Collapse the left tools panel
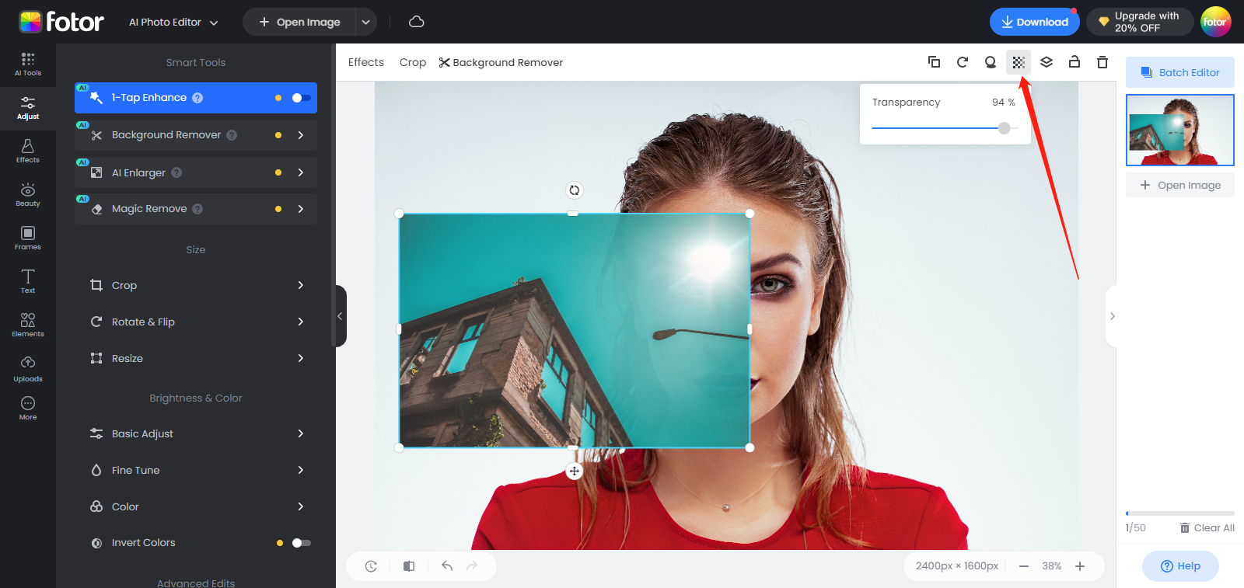Image resolution: width=1244 pixels, height=588 pixels. (341, 316)
